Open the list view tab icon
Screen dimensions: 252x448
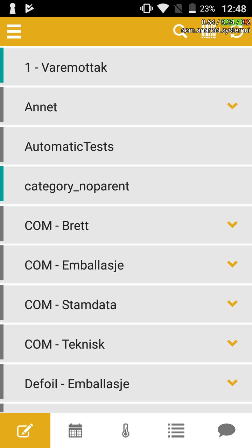click(176, 430)
